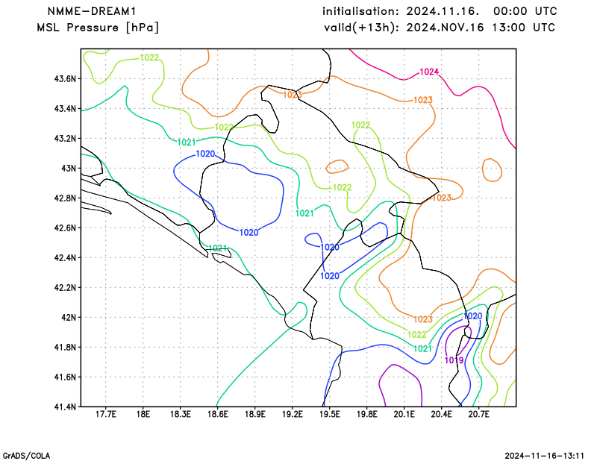
Task: Select the 18.3E longitude label
Action: tap(180, 414)
